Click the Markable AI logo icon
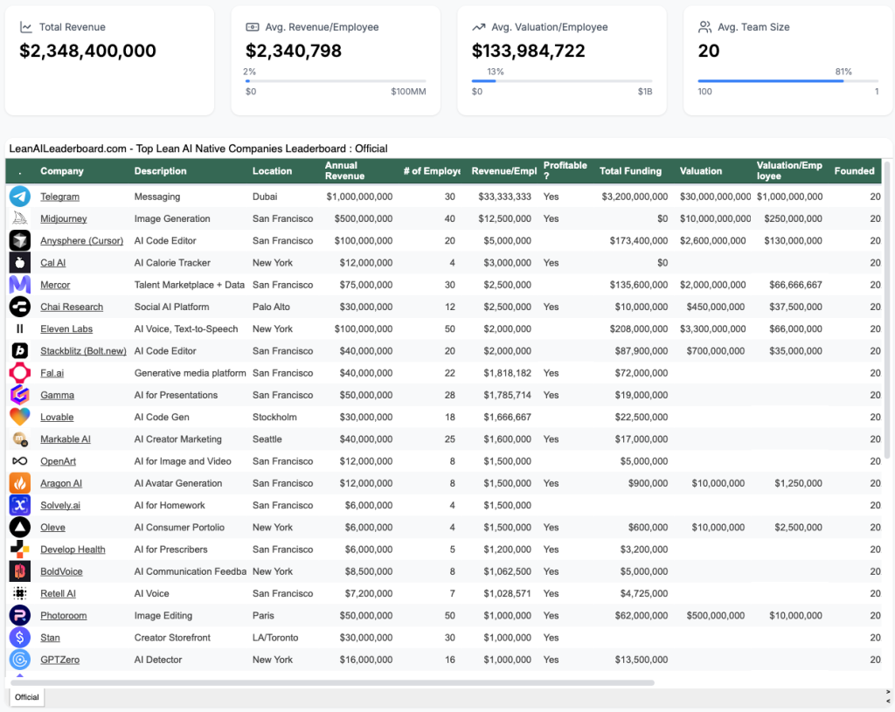Screen dimensions: 895x712 20,439
